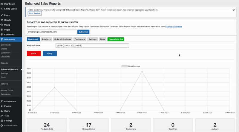Open Comments in the sidebar
239x132 pixels.
pyautogui.click(x=9, y=35)
